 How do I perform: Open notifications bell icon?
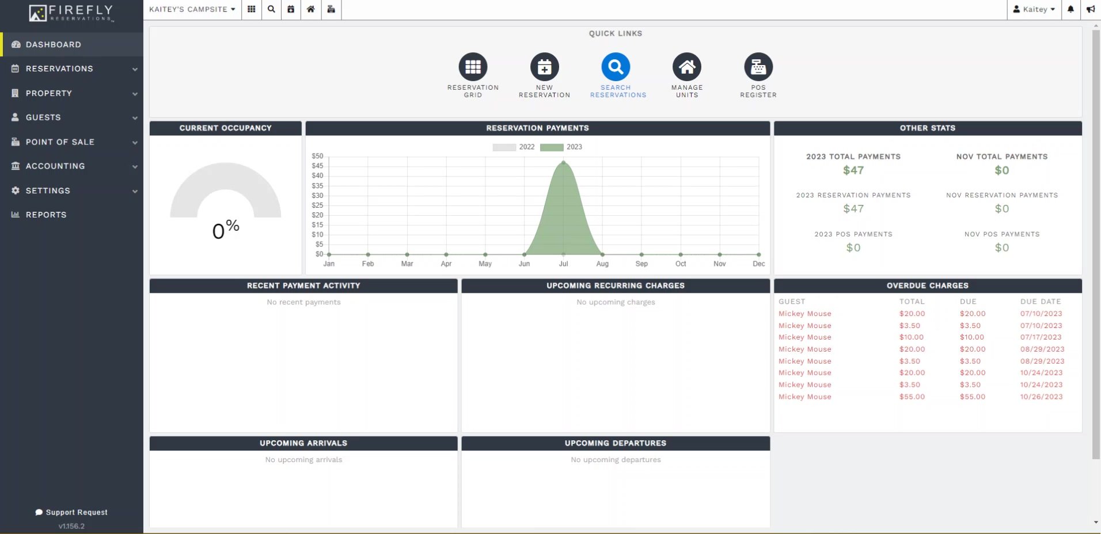pyautogui.click(x=1070, y=9)
